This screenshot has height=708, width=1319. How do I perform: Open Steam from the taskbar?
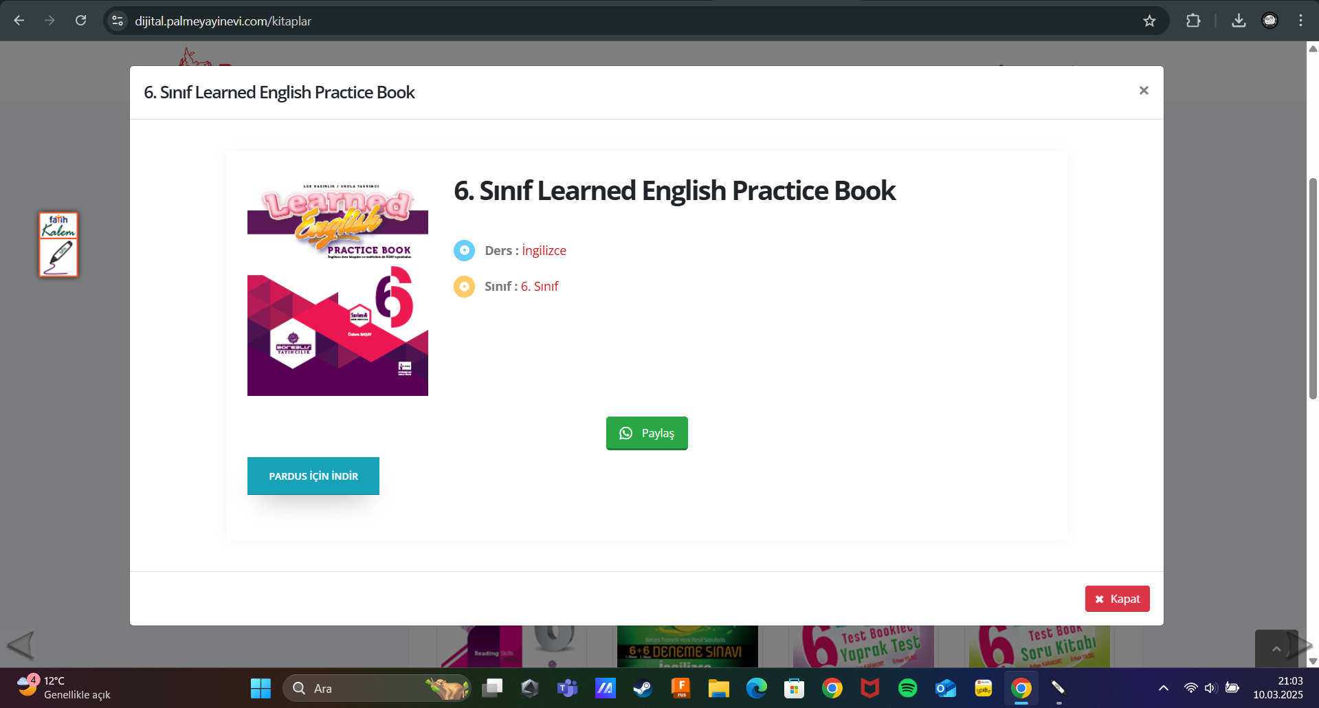coord(643,688)
